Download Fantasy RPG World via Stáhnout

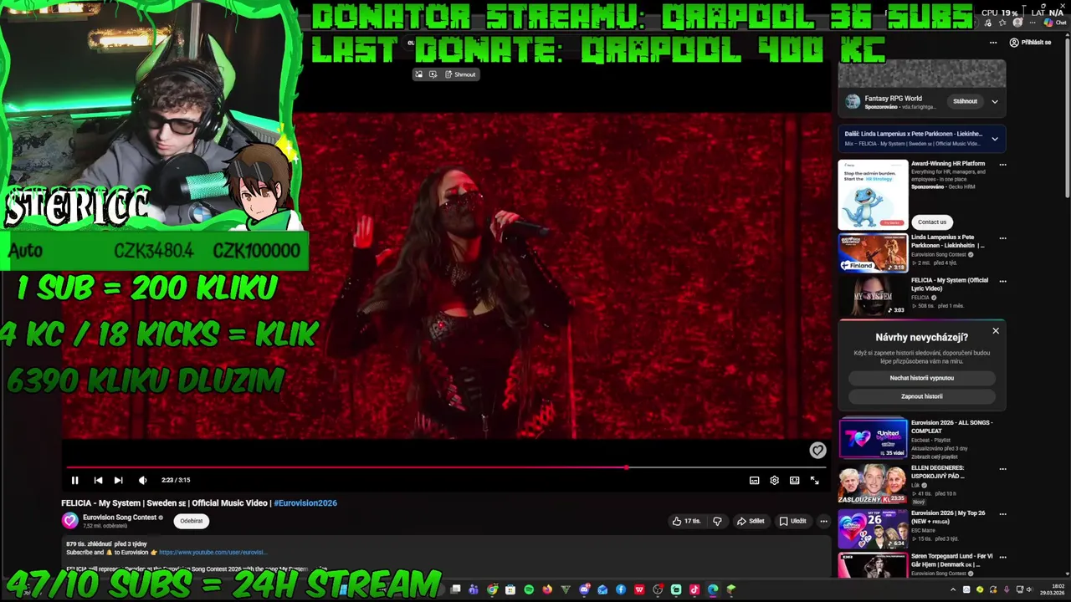[x=965, y=101]
